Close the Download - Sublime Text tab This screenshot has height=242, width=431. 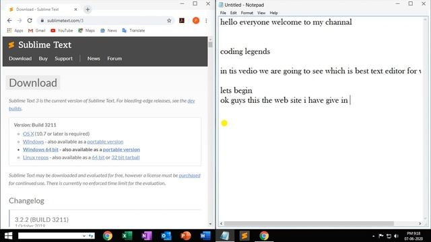tap(75, 9)
